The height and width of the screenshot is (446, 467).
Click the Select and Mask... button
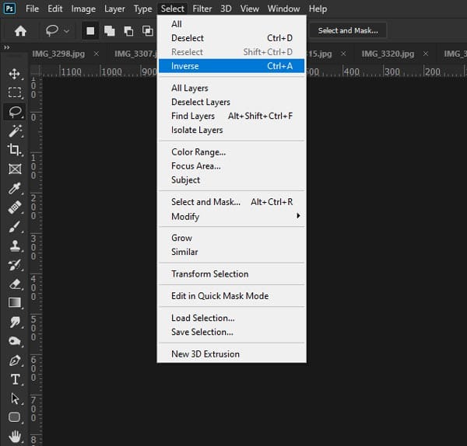click(x=348, y=31)
